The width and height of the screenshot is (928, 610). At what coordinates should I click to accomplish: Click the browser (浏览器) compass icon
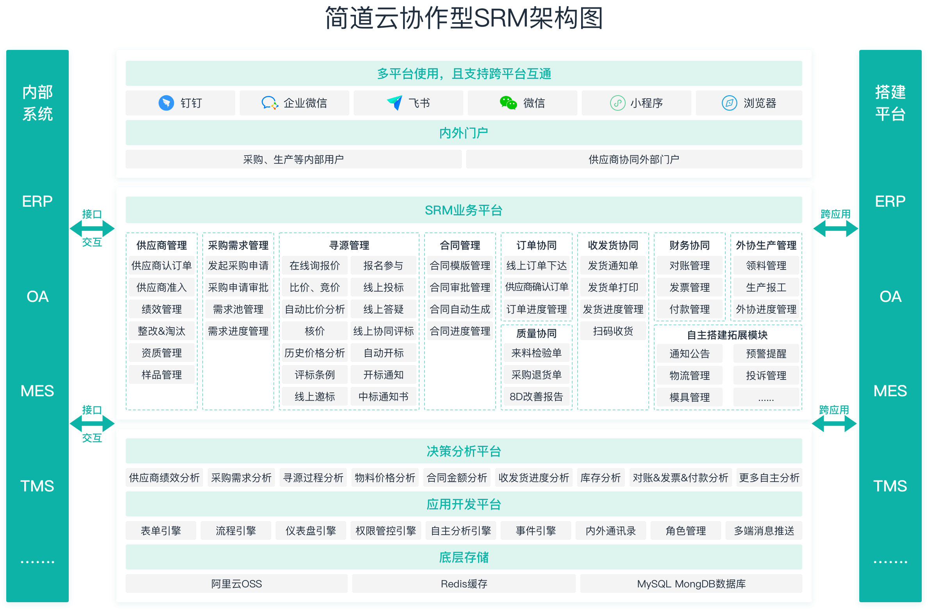coord(729,103)
